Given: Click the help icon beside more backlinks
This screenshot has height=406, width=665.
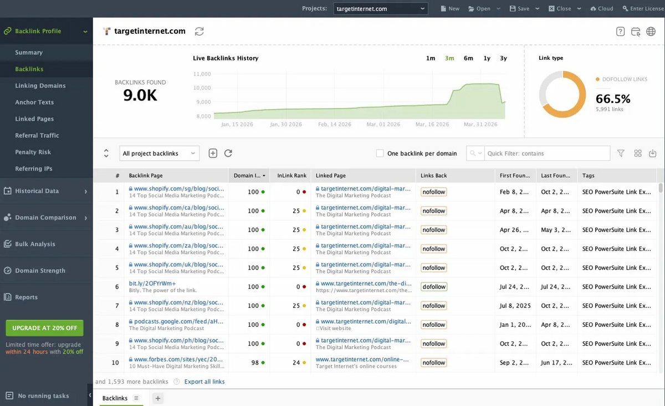Looking at the screenshot, I should [x=177, y=382].
